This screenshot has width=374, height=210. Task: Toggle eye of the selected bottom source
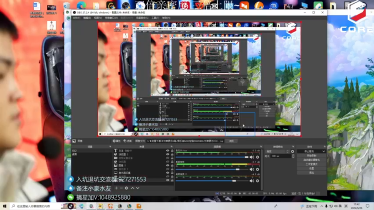tap(168, 180)
